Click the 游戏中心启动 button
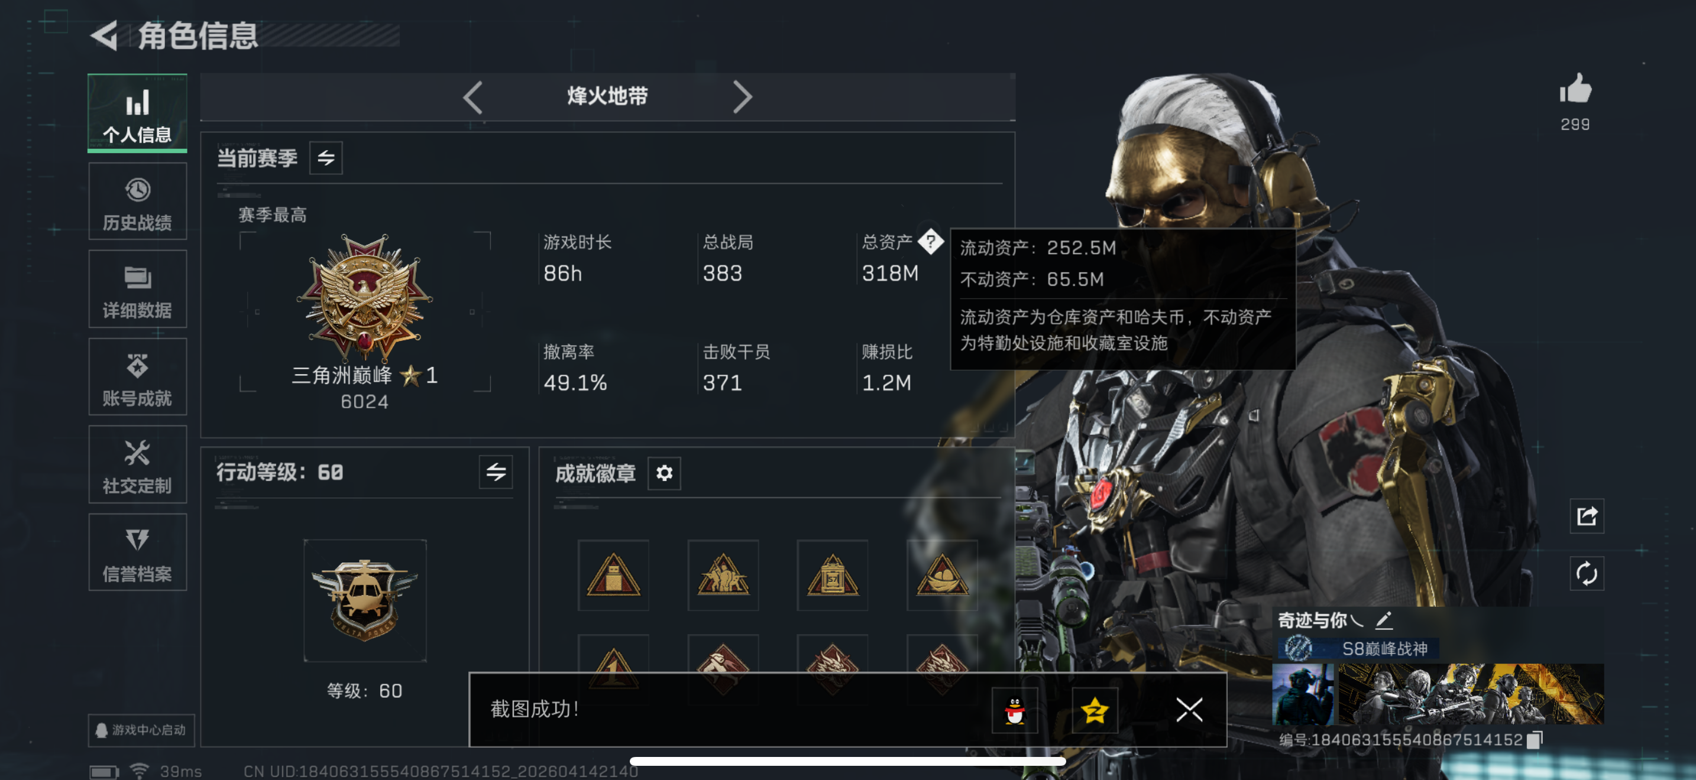The image size is (1696, 780). (141, 730)
